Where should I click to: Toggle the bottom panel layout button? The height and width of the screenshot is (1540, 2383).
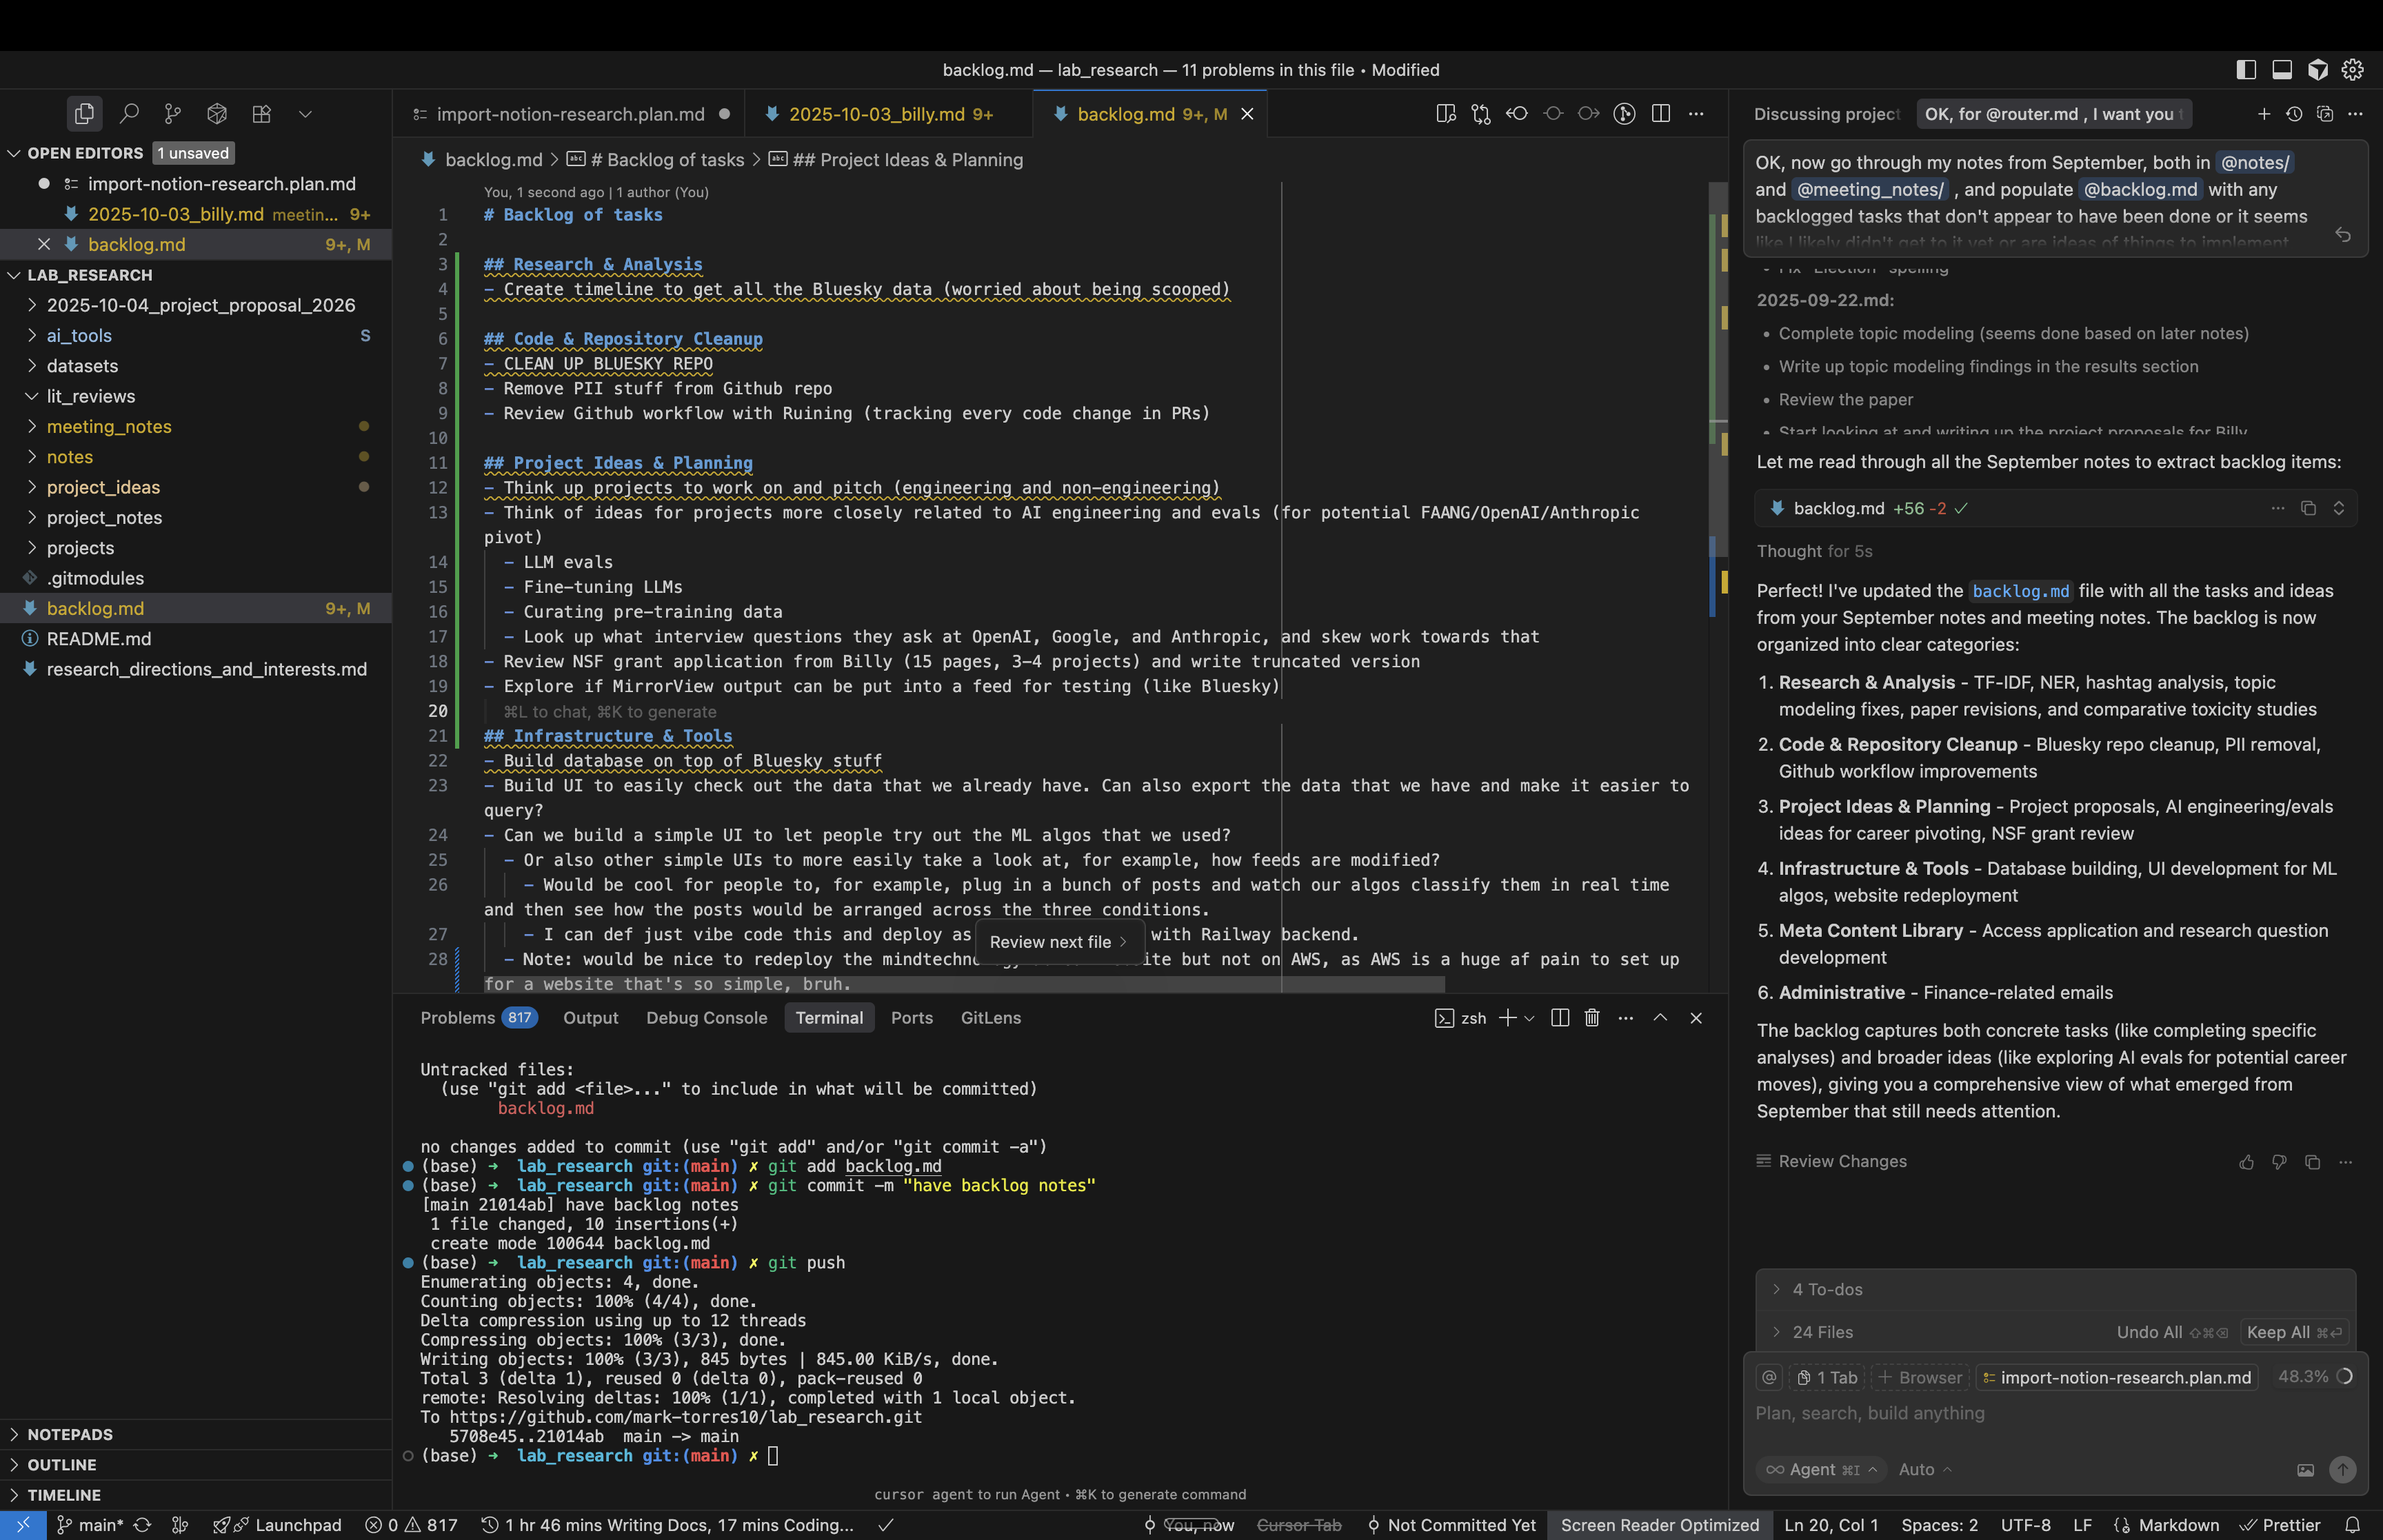coord(2282,70)
